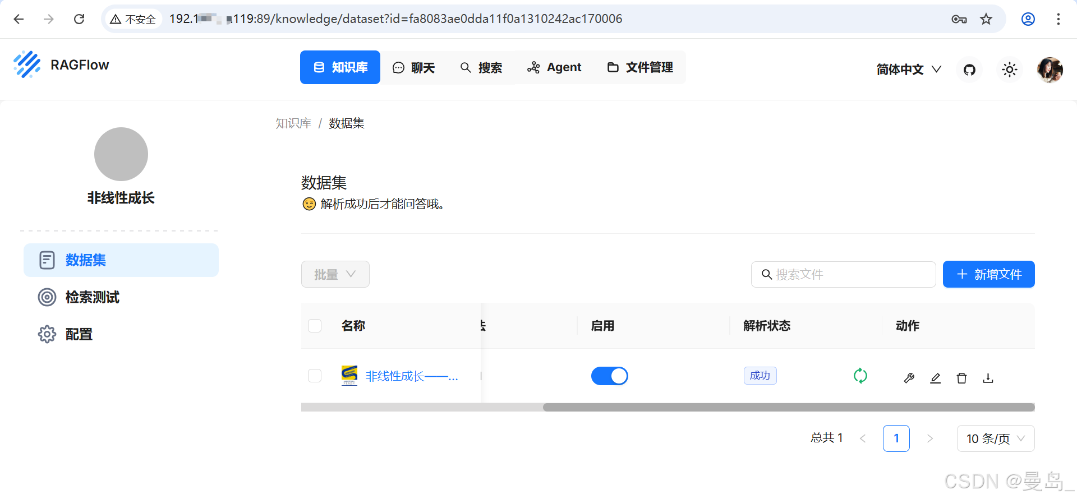Viewport: 1077px width, 499px height.
Task: Switch to the 知识库 tab
Action: tap(340, 67)
